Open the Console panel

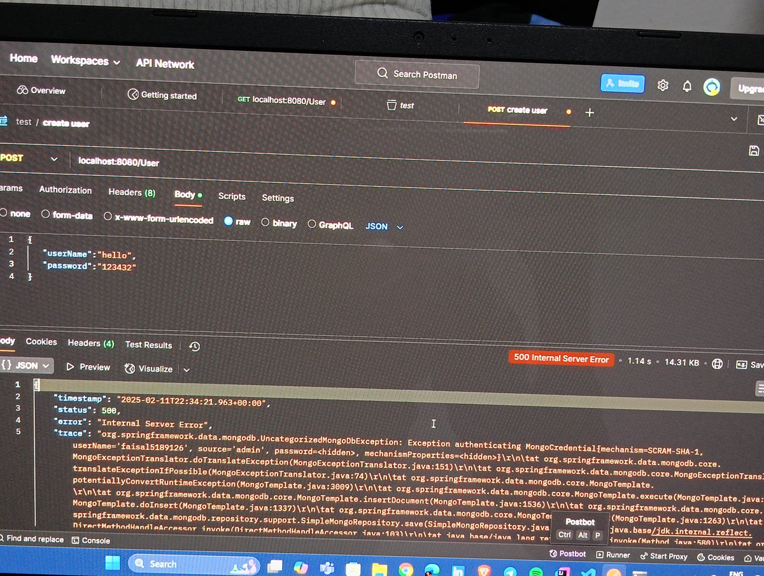[x=90, y=540]
